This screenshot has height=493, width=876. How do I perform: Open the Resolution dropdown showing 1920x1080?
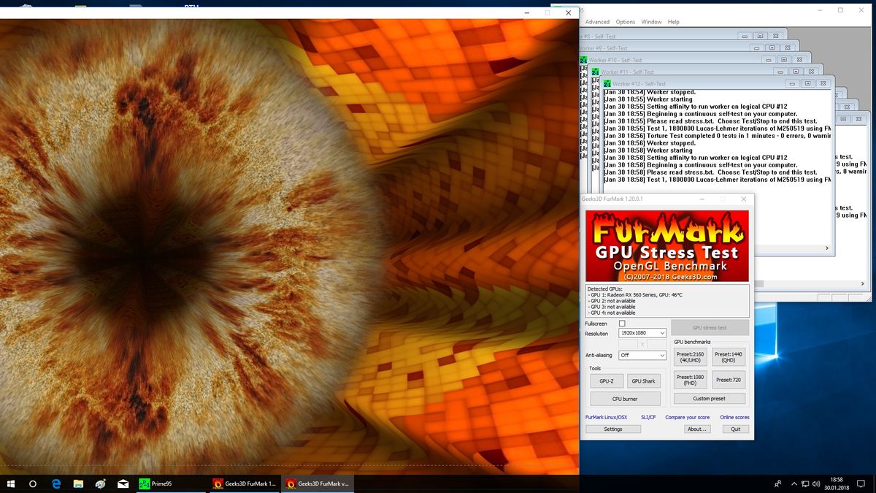[642, 333]
